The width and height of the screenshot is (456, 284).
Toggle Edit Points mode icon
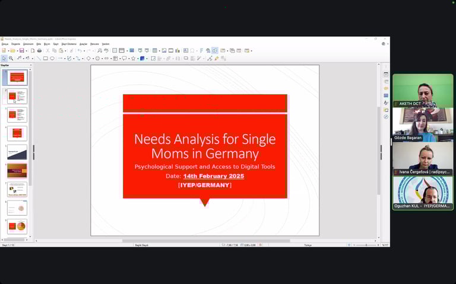[x=210, y=58]
